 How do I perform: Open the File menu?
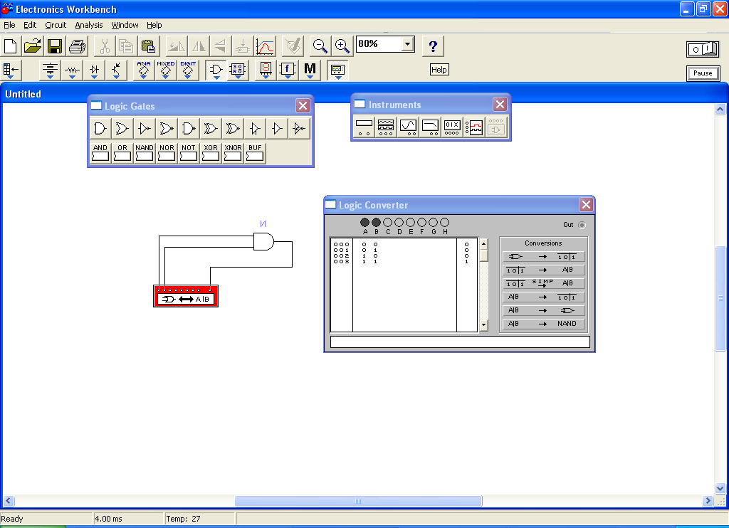[9, 25]
